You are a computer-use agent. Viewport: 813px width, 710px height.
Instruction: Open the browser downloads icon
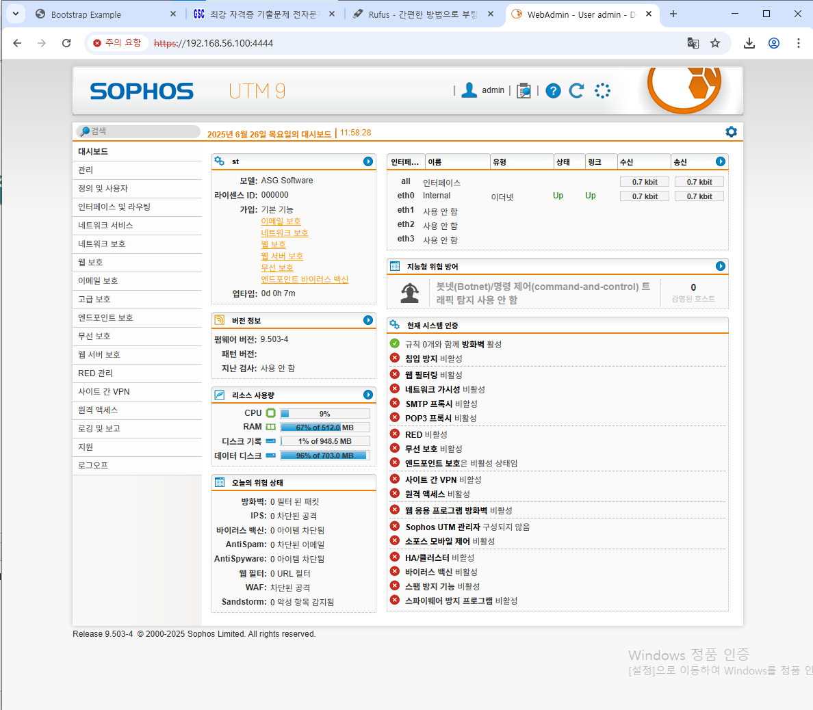click(749, 43)
